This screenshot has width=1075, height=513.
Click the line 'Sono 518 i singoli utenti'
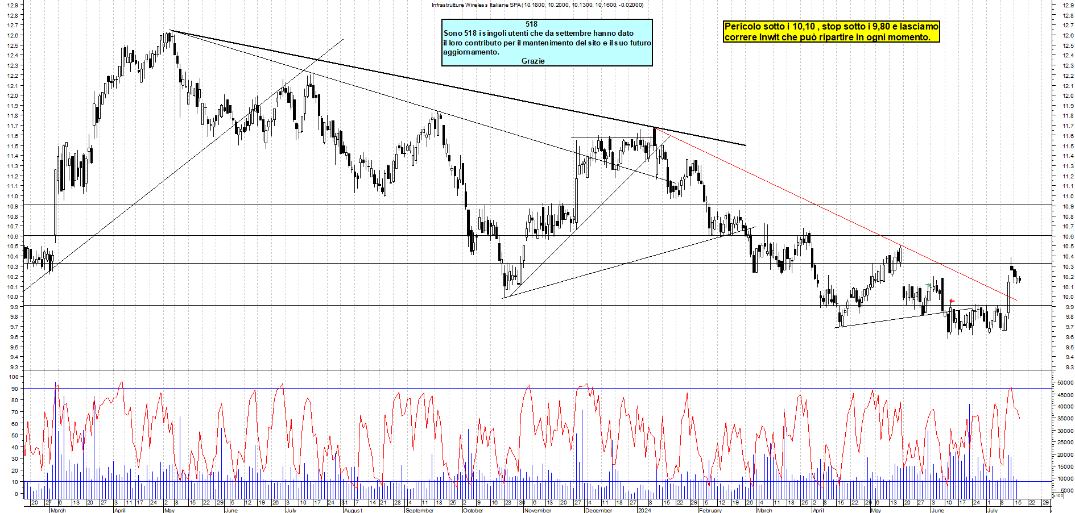click(538, 33)
